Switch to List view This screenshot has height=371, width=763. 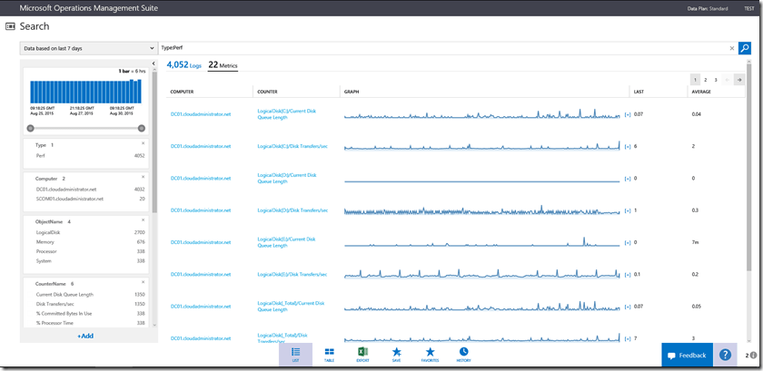(295, 354)
